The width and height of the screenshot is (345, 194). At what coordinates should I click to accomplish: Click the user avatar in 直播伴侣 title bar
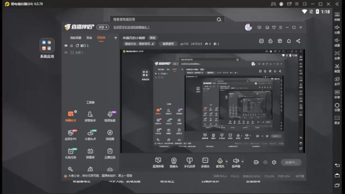[248, 27]
